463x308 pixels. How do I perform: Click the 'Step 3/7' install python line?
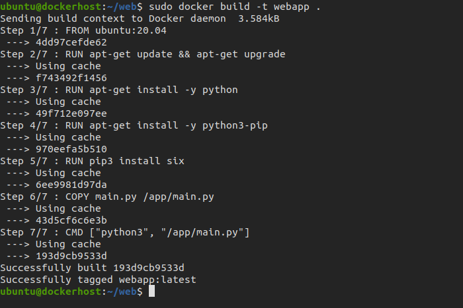(119, 90)
